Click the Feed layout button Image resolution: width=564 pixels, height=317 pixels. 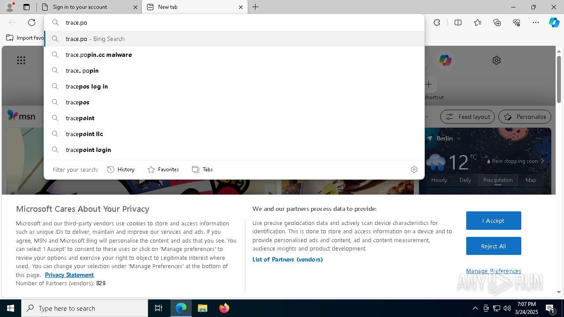point(468,117)
